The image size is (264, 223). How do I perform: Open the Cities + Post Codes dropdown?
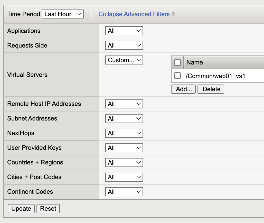(124, 177)
